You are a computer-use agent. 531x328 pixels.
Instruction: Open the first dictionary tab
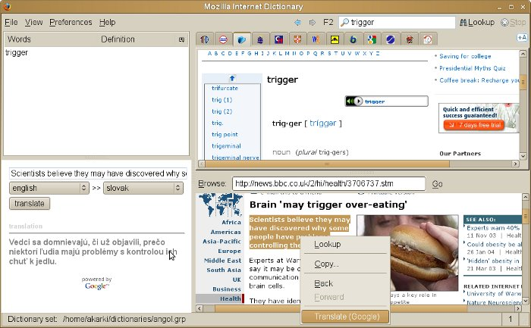(x=205, y=39)
